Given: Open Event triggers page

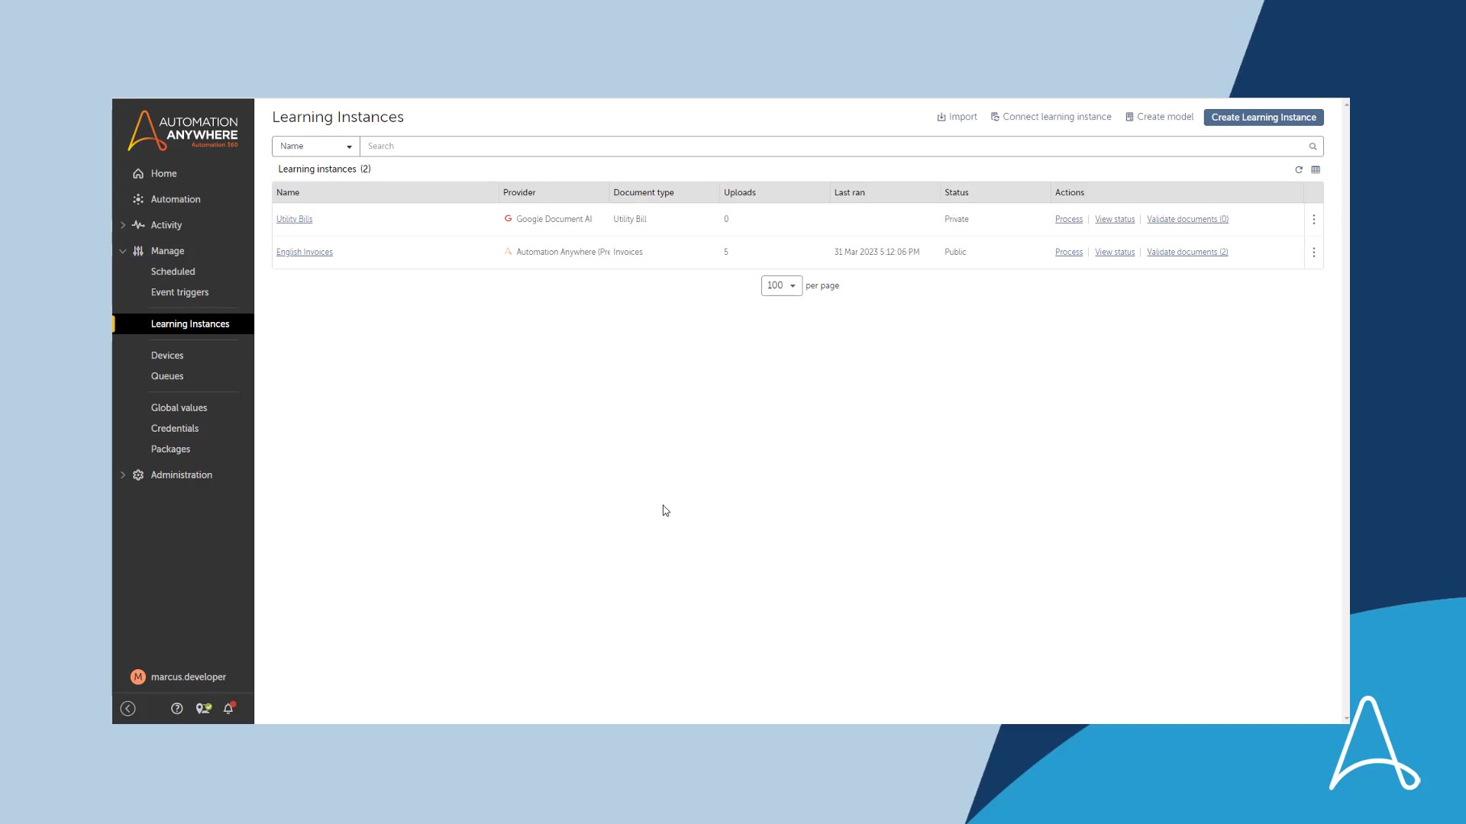Looking at the screenshot, I should click(179, 292).
